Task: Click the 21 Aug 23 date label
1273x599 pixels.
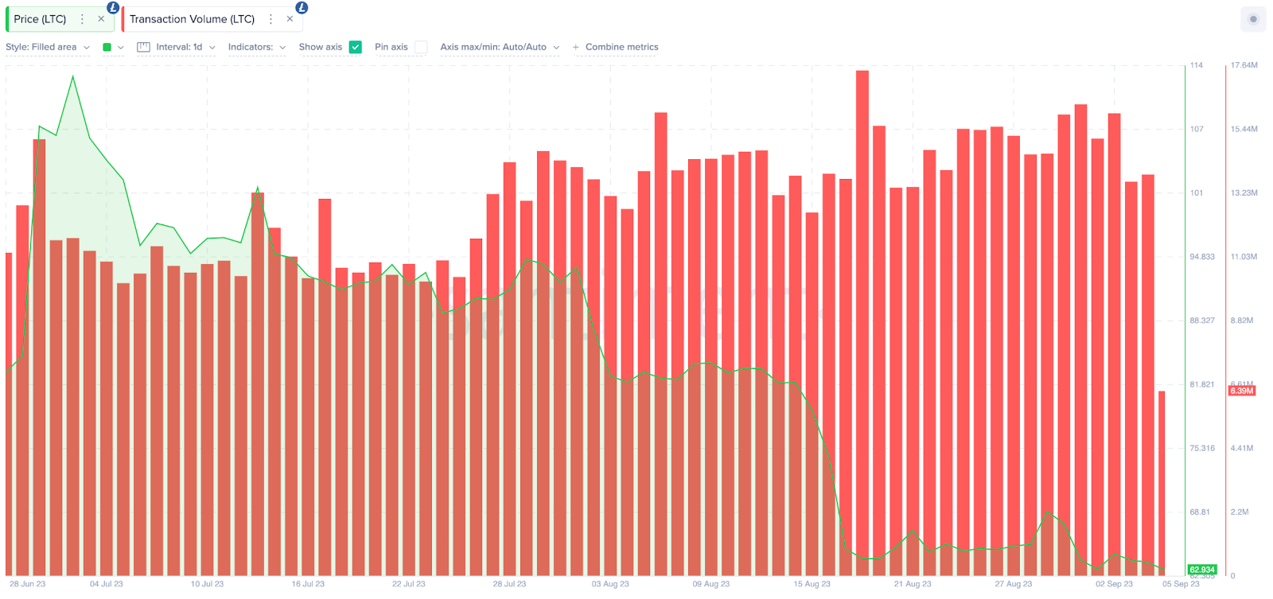Action: click(913, 584)
